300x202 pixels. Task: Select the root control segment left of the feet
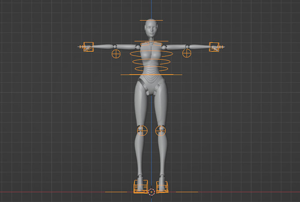pyautogui.click(x=116, y=192)
